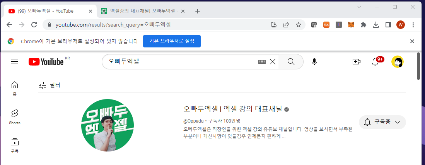Open the on-screen keyboard in search box
This screenshot has height=165, width=425.
click(262, 62)
